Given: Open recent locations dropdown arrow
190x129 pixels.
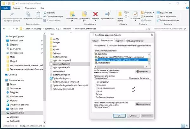Looking at the screenshot, I should [x=13, y=29].
